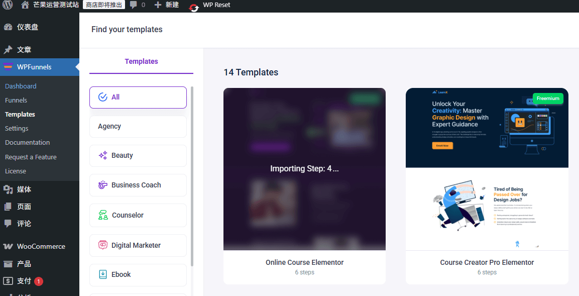Image resolution: width=579 pixels, height=296 pixels.
Task: Click the plus icon for New content
Action: pyautogui.click(x=158, y=5)
